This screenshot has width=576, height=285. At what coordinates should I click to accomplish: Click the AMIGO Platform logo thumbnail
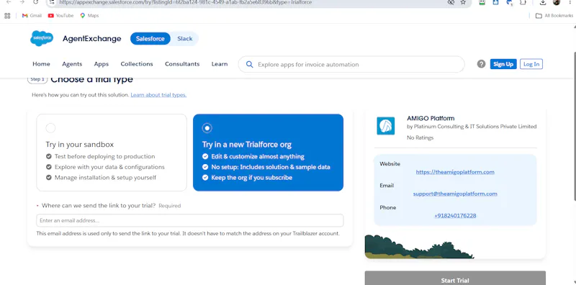point(386,126)
